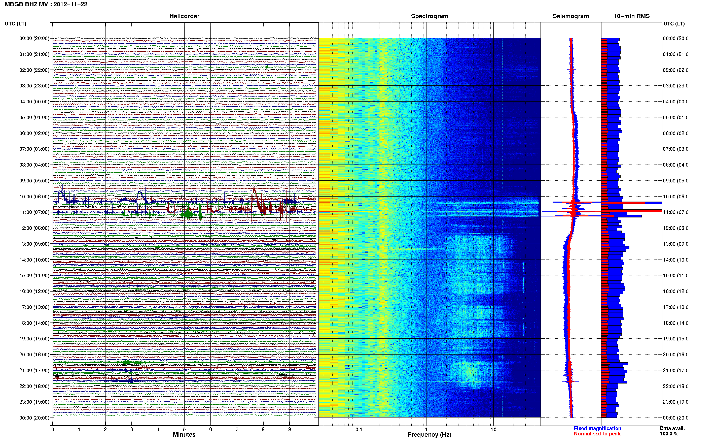716x448 pixels.
Task: Click left time label 15:00 (11:00)
Action: (x=34, y=275)
